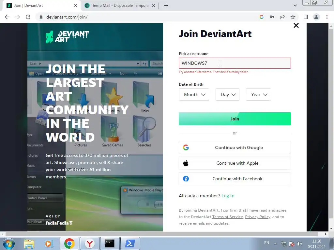The height and width of the screenshot is (250, 334).
Task: Open the Log In link
Action: [228, 196]
